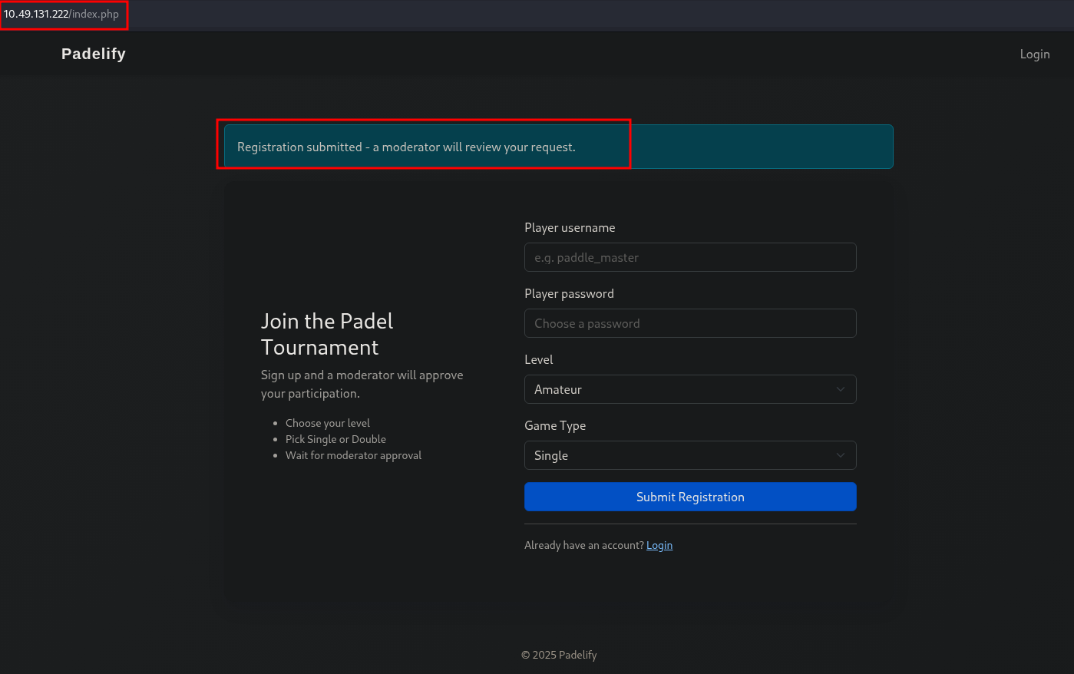The height and width of the screenshot is (674, 1074).
Task: Click the "Join the Padel Tournament" heading
Action: [x=327, y=334]
